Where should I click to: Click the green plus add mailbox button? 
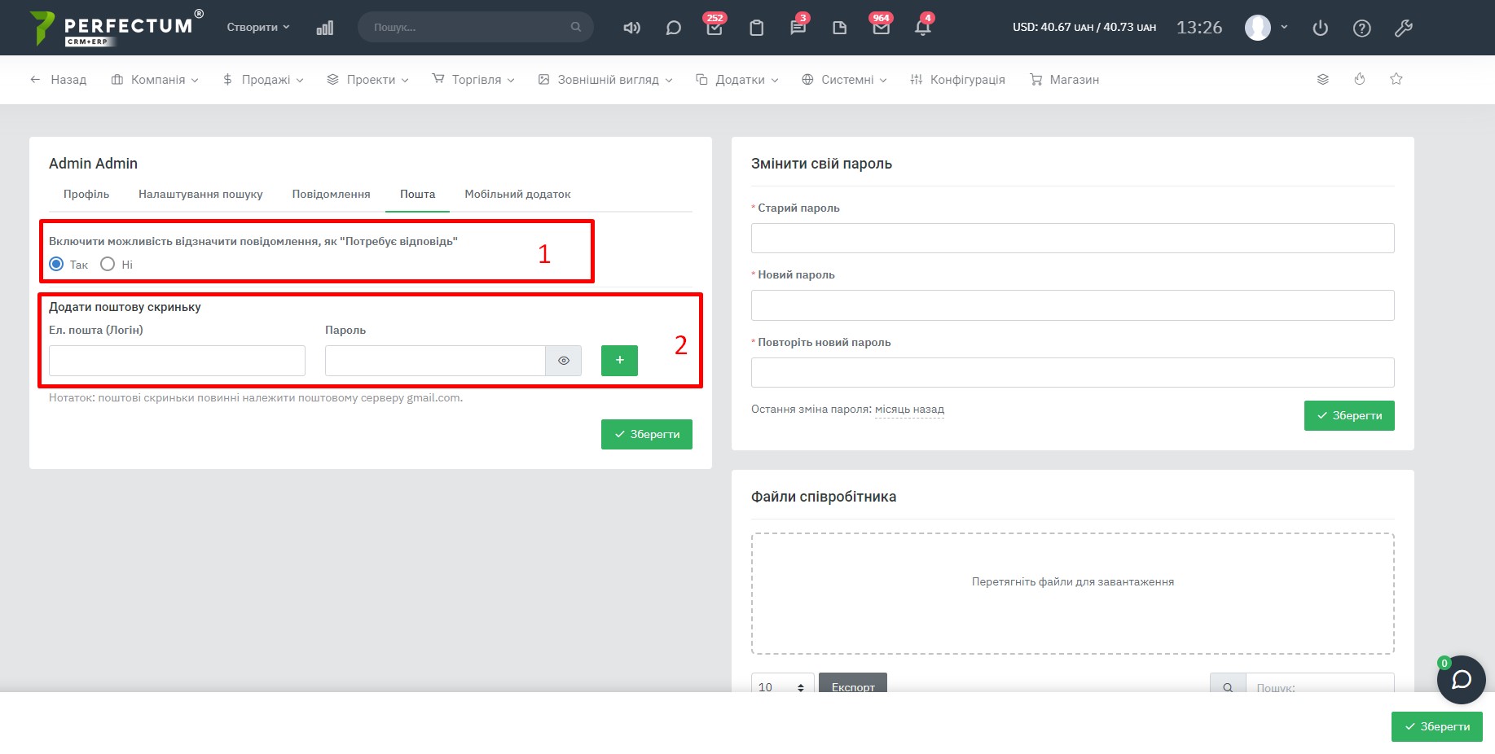[x=619, y=361]
